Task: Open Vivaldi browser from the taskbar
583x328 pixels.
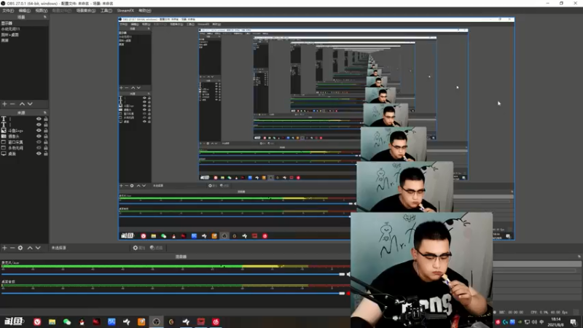Action: [37, 321]
